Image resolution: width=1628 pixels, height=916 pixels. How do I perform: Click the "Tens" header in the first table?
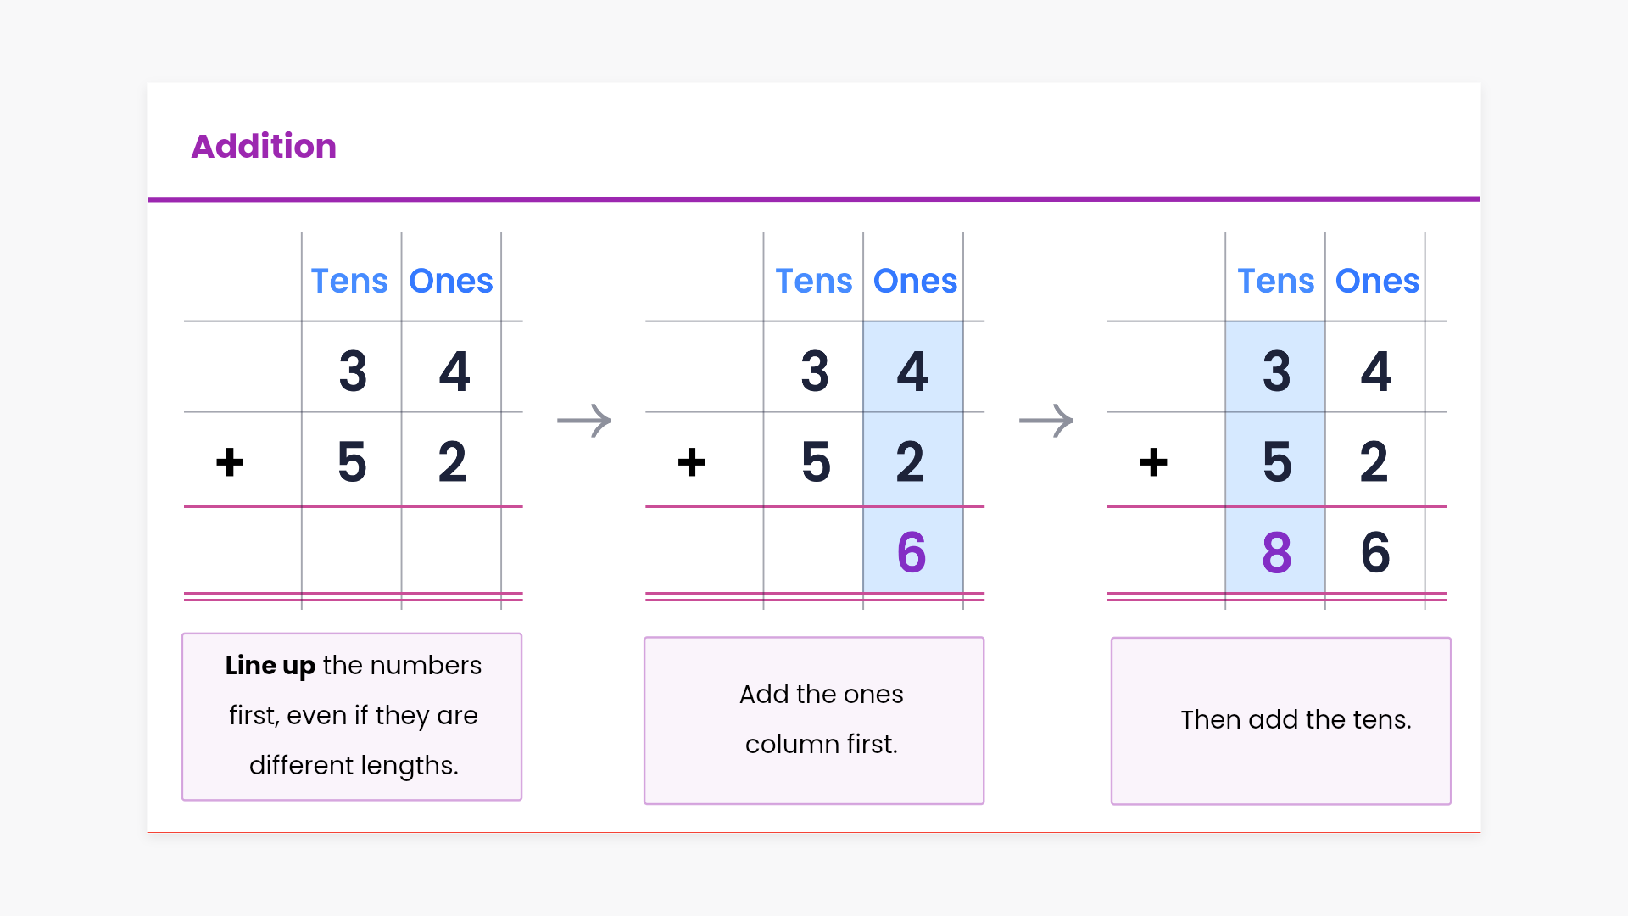pos(349,281)
